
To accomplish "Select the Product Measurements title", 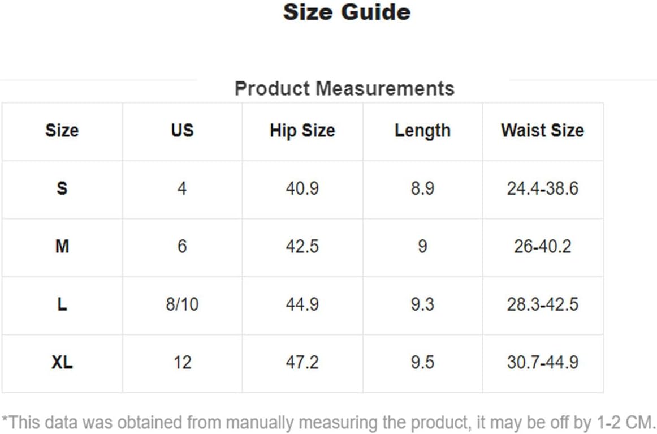I will [x=344, y=88].
